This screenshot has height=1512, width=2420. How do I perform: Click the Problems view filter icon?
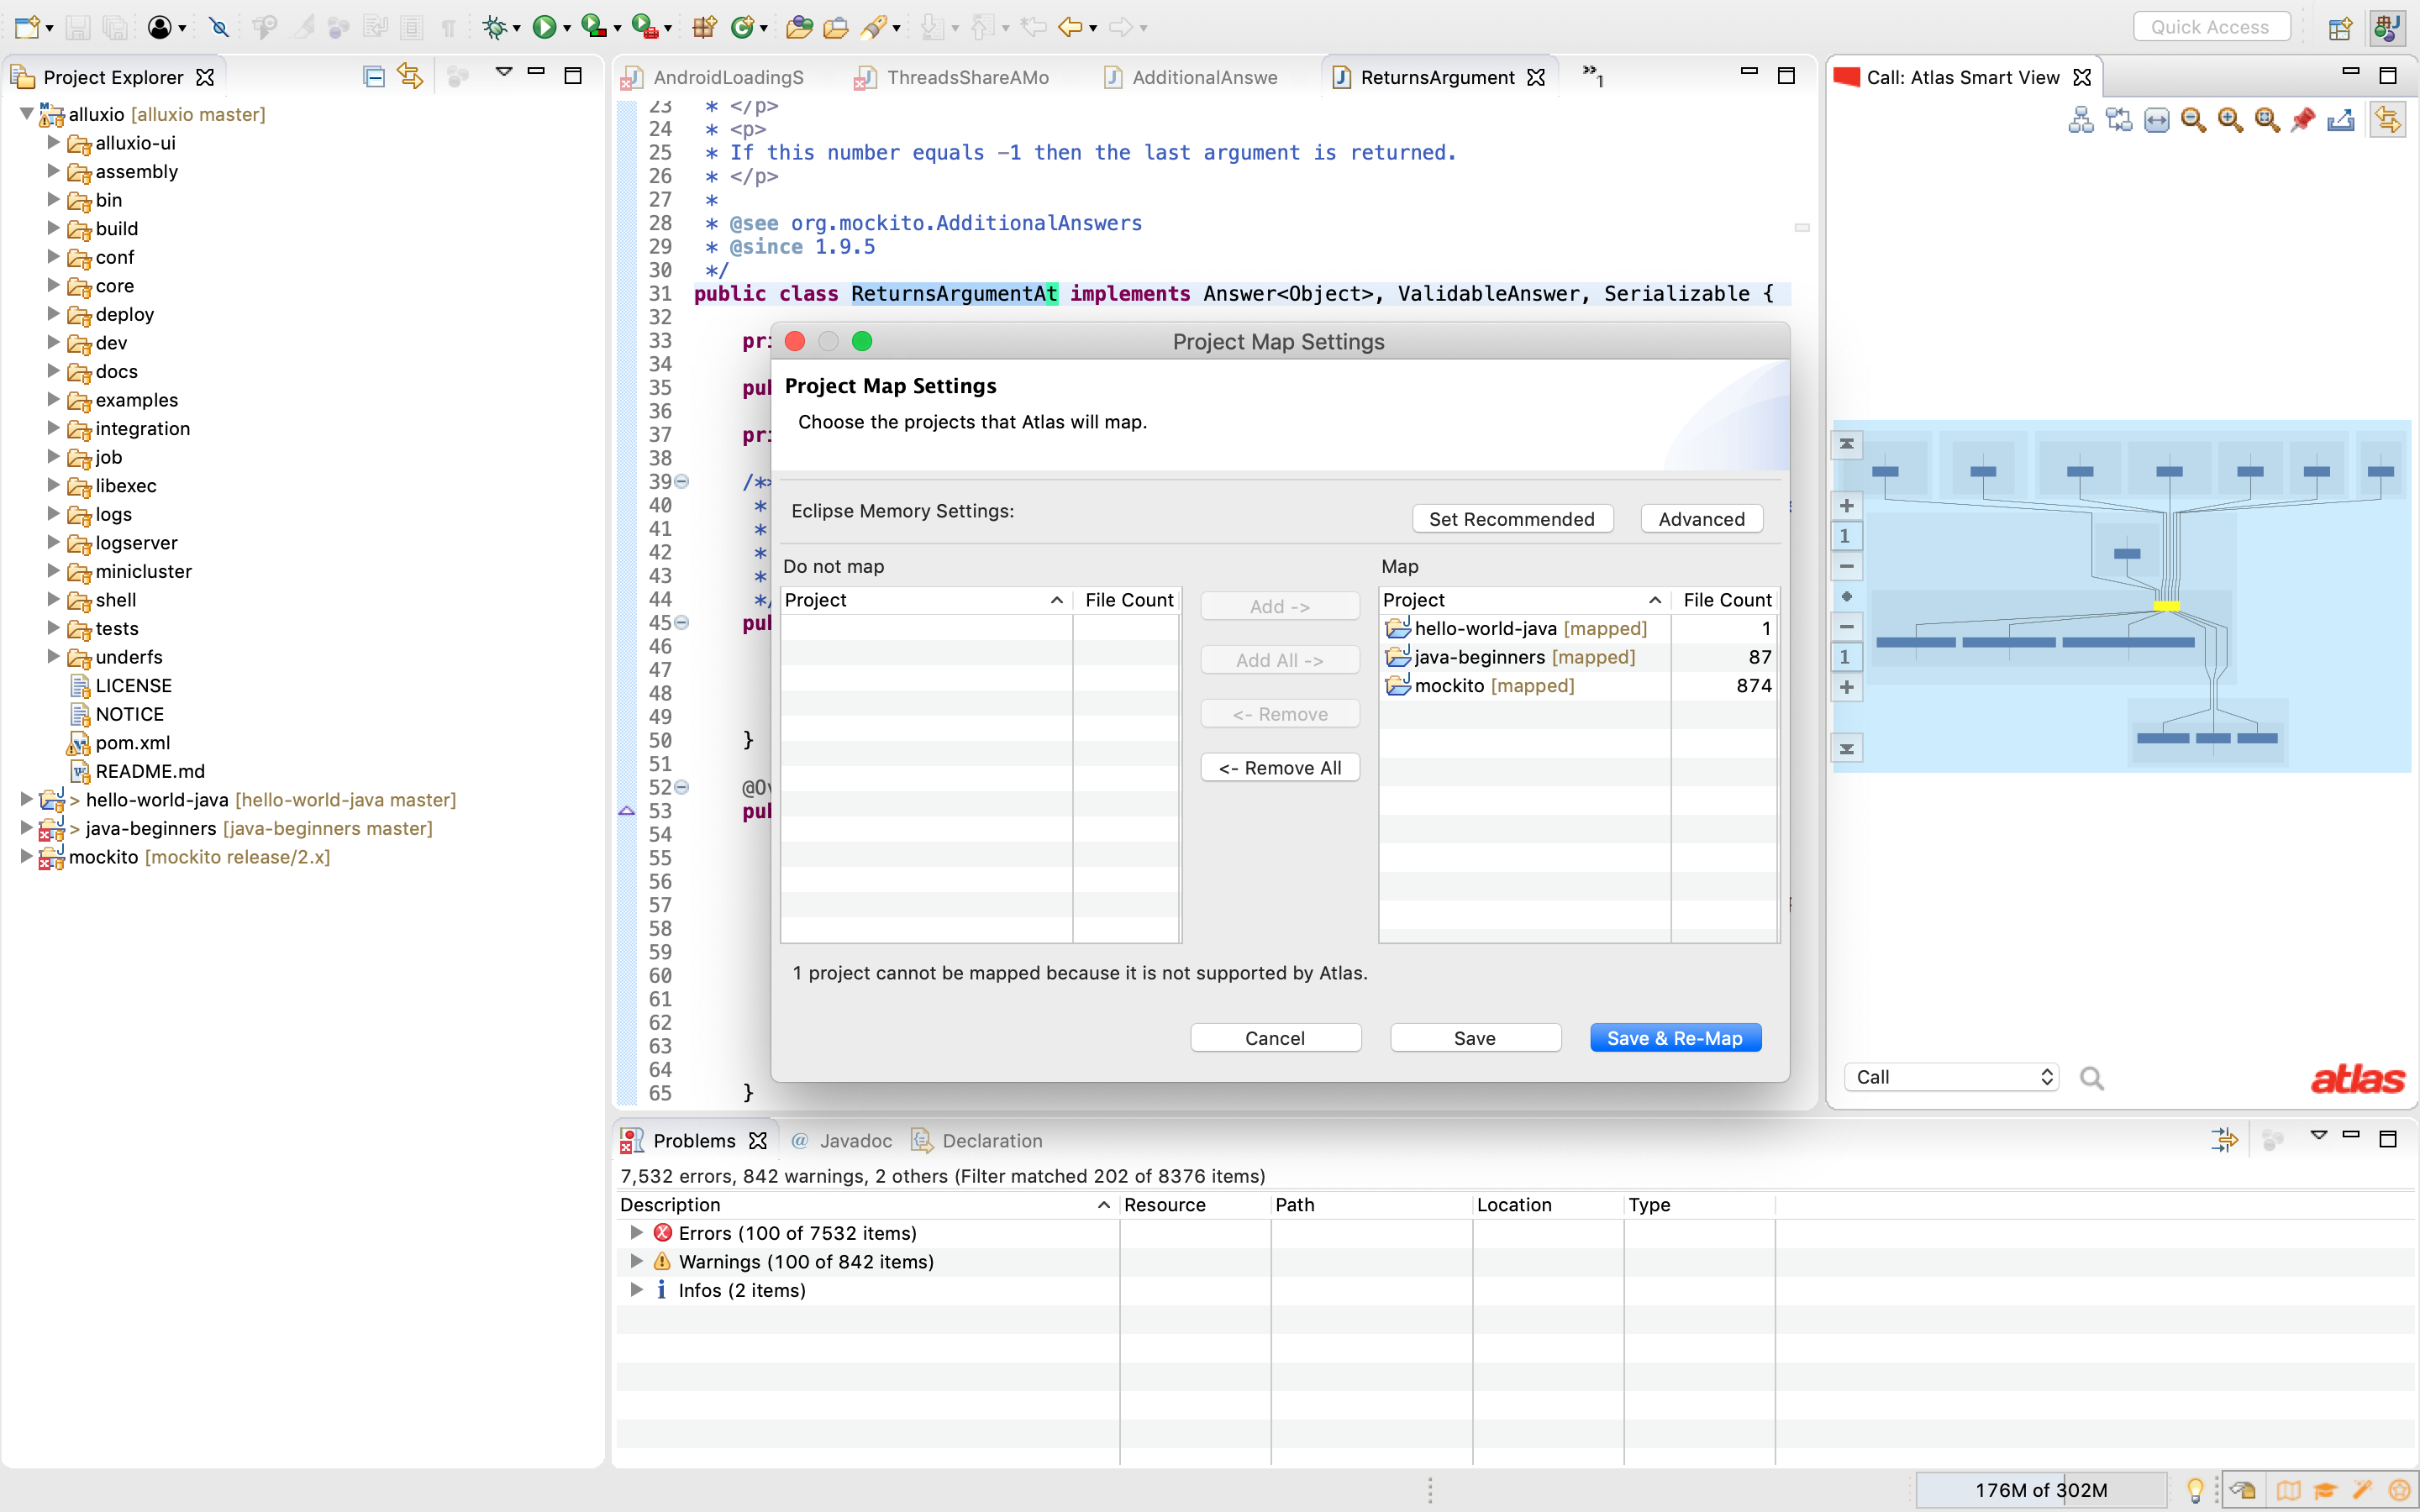(x=2224, y=1139)
